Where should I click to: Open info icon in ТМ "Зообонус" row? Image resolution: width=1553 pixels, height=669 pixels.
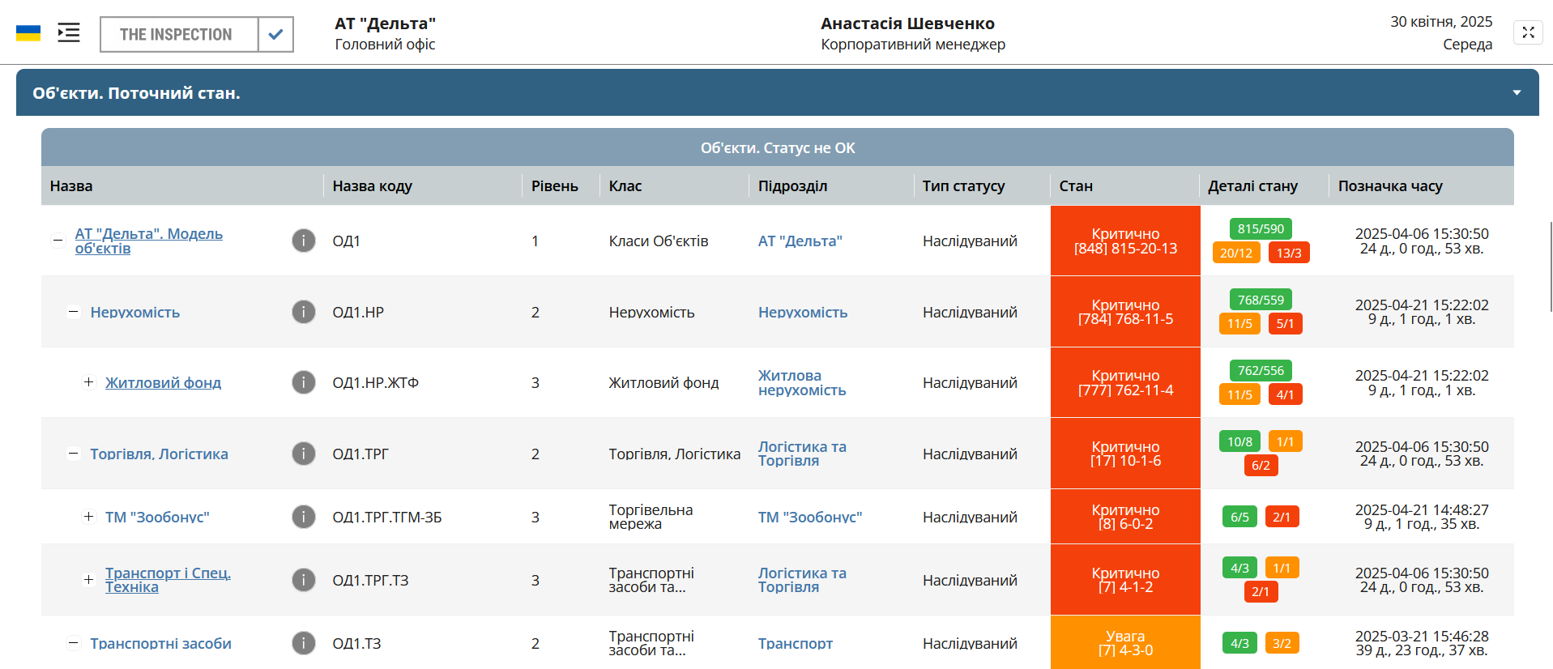[x=303, y=517]
